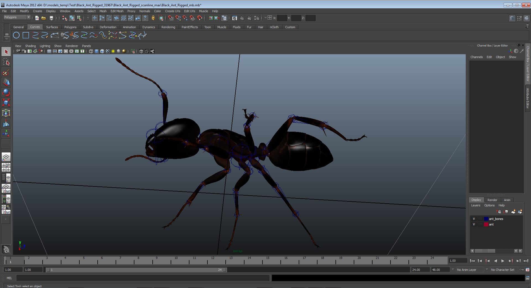Expand selection mask options arrow in status line
531x288 pixels.
click(x=88, y=18)
